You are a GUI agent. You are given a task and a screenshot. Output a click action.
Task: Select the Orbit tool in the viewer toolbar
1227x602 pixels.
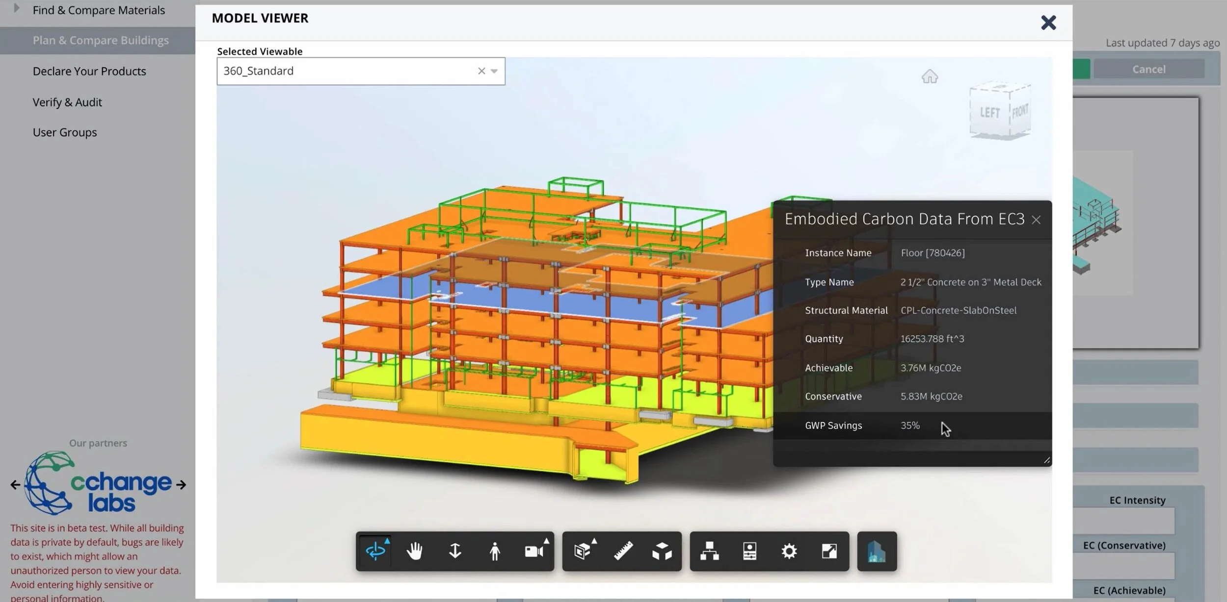point(374,551)
